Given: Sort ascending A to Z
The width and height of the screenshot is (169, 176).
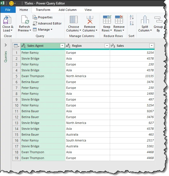Looking at the screenshot, I should (x=132, y=17).
